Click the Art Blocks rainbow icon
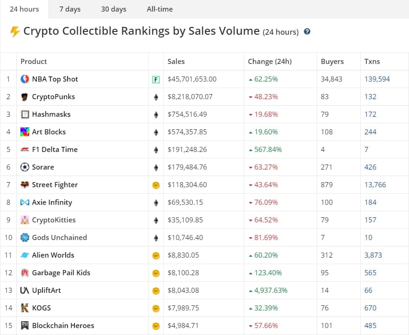The image size is (409, 335). (25, 132)
